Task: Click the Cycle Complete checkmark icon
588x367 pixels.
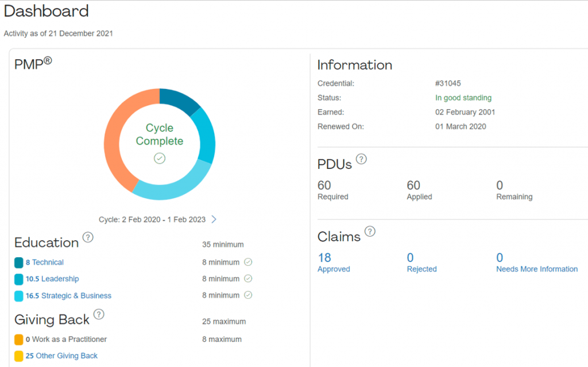Action: pos(160,158)
